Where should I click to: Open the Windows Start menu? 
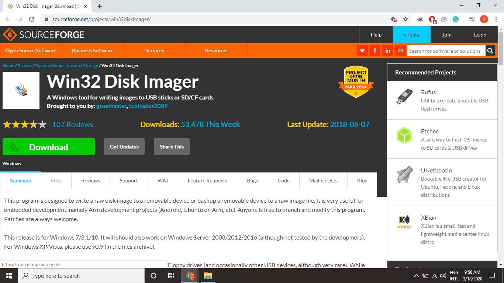[x=8, y=276]
